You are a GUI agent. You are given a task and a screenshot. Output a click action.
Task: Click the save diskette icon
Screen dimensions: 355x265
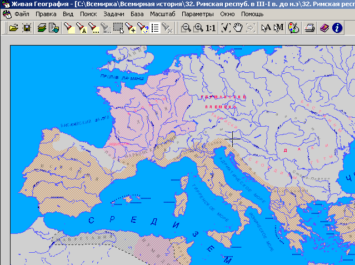pyautogui.click(x=26, y=27)
